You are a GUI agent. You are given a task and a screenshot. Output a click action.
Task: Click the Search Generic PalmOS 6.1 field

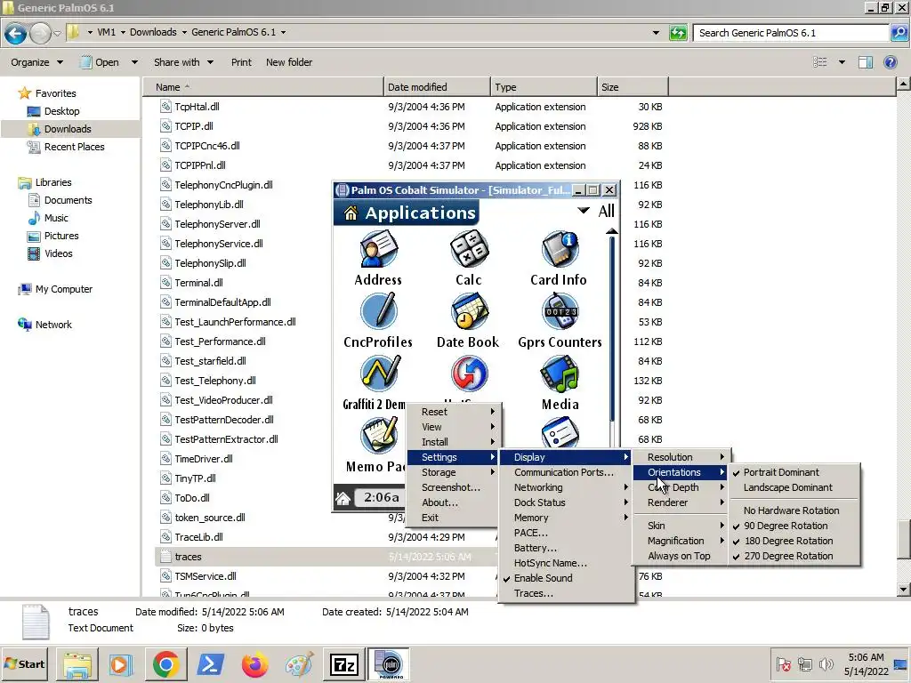(x=791, y=33)
